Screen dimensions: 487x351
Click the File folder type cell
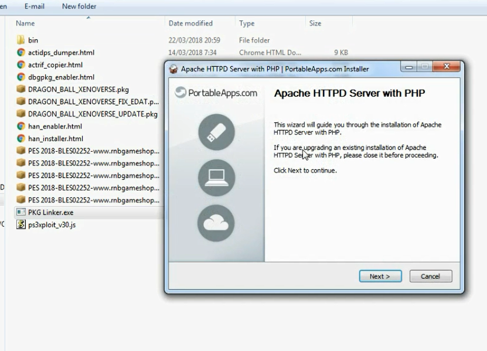pos(254,40)
